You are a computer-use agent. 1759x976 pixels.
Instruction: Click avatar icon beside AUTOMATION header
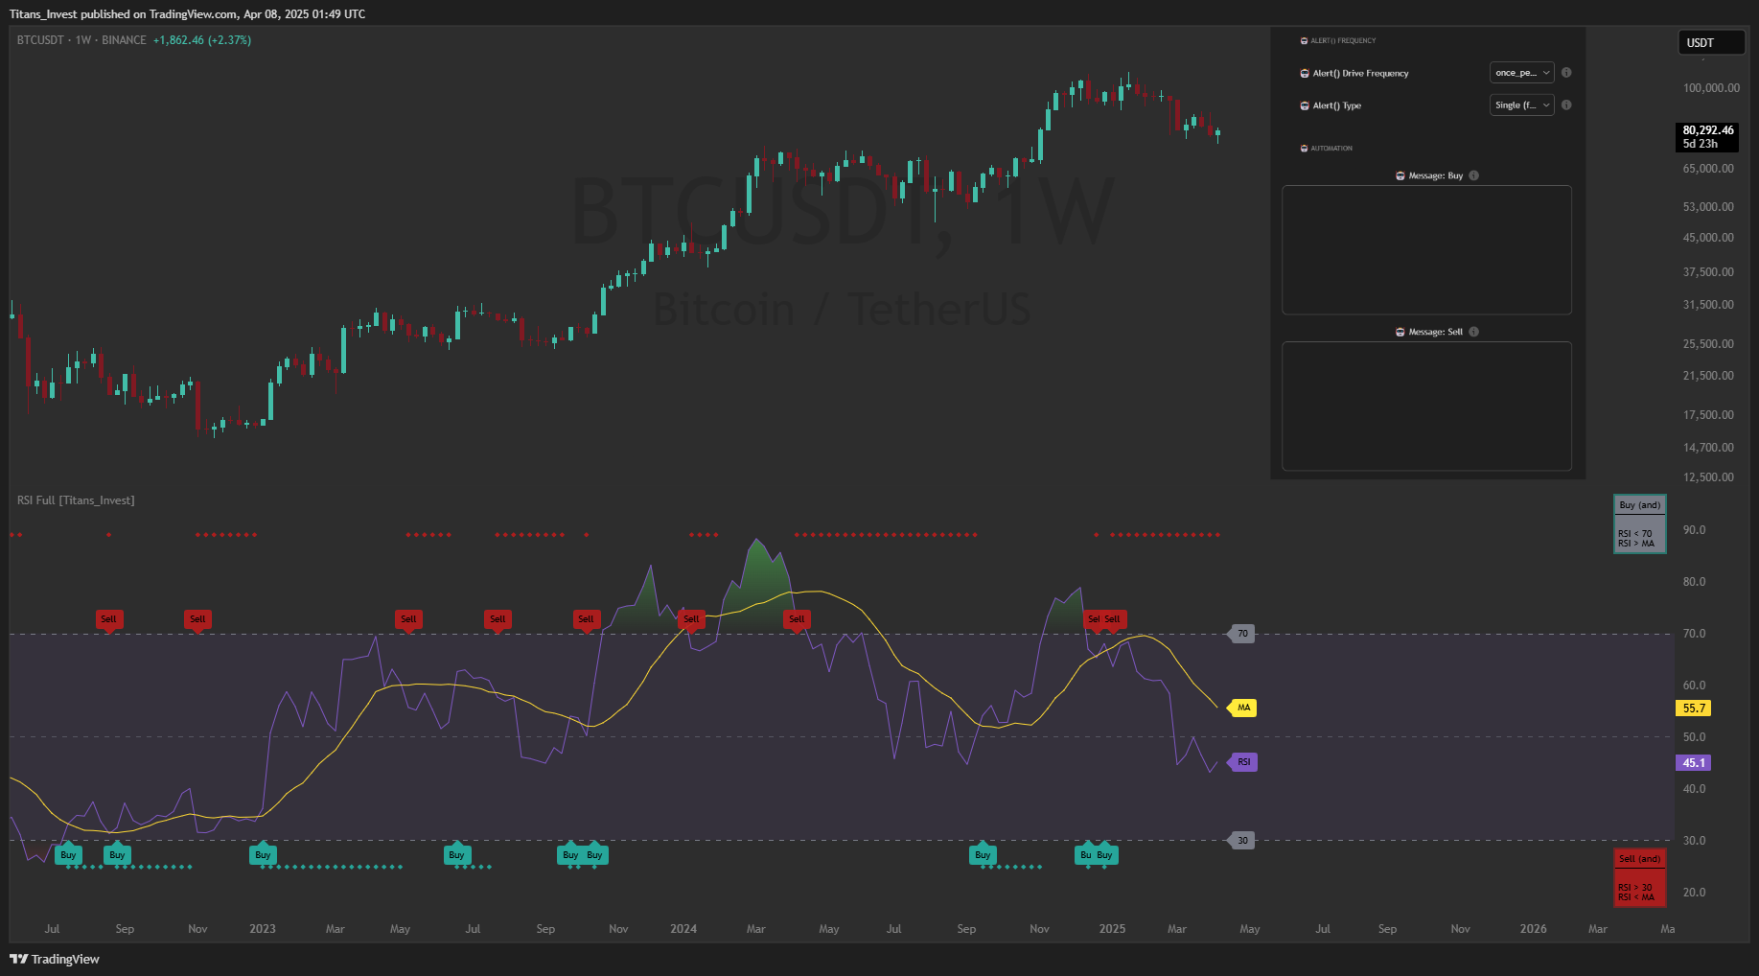tap(1304, 149)
